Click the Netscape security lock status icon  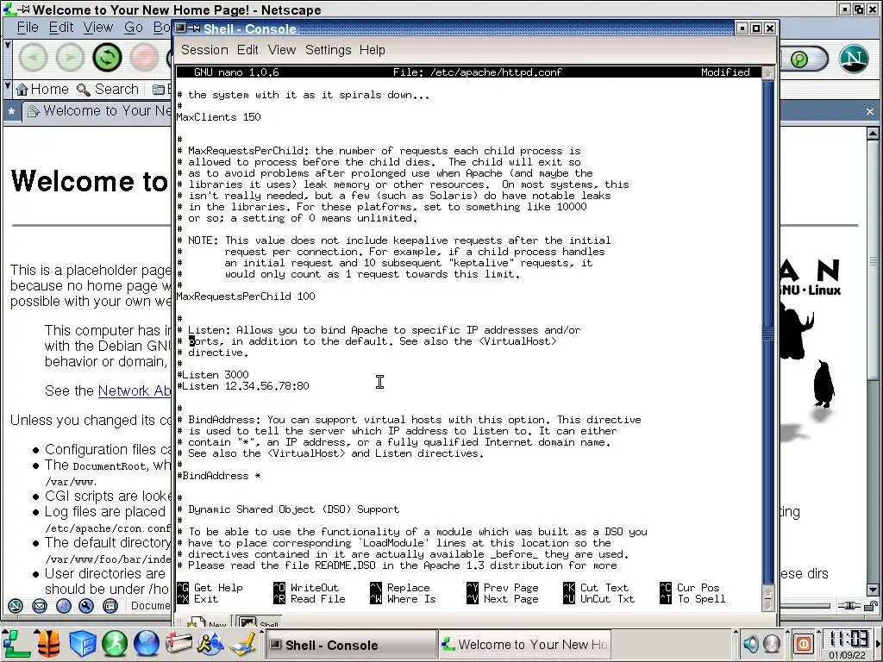click(x=871, y=606)
